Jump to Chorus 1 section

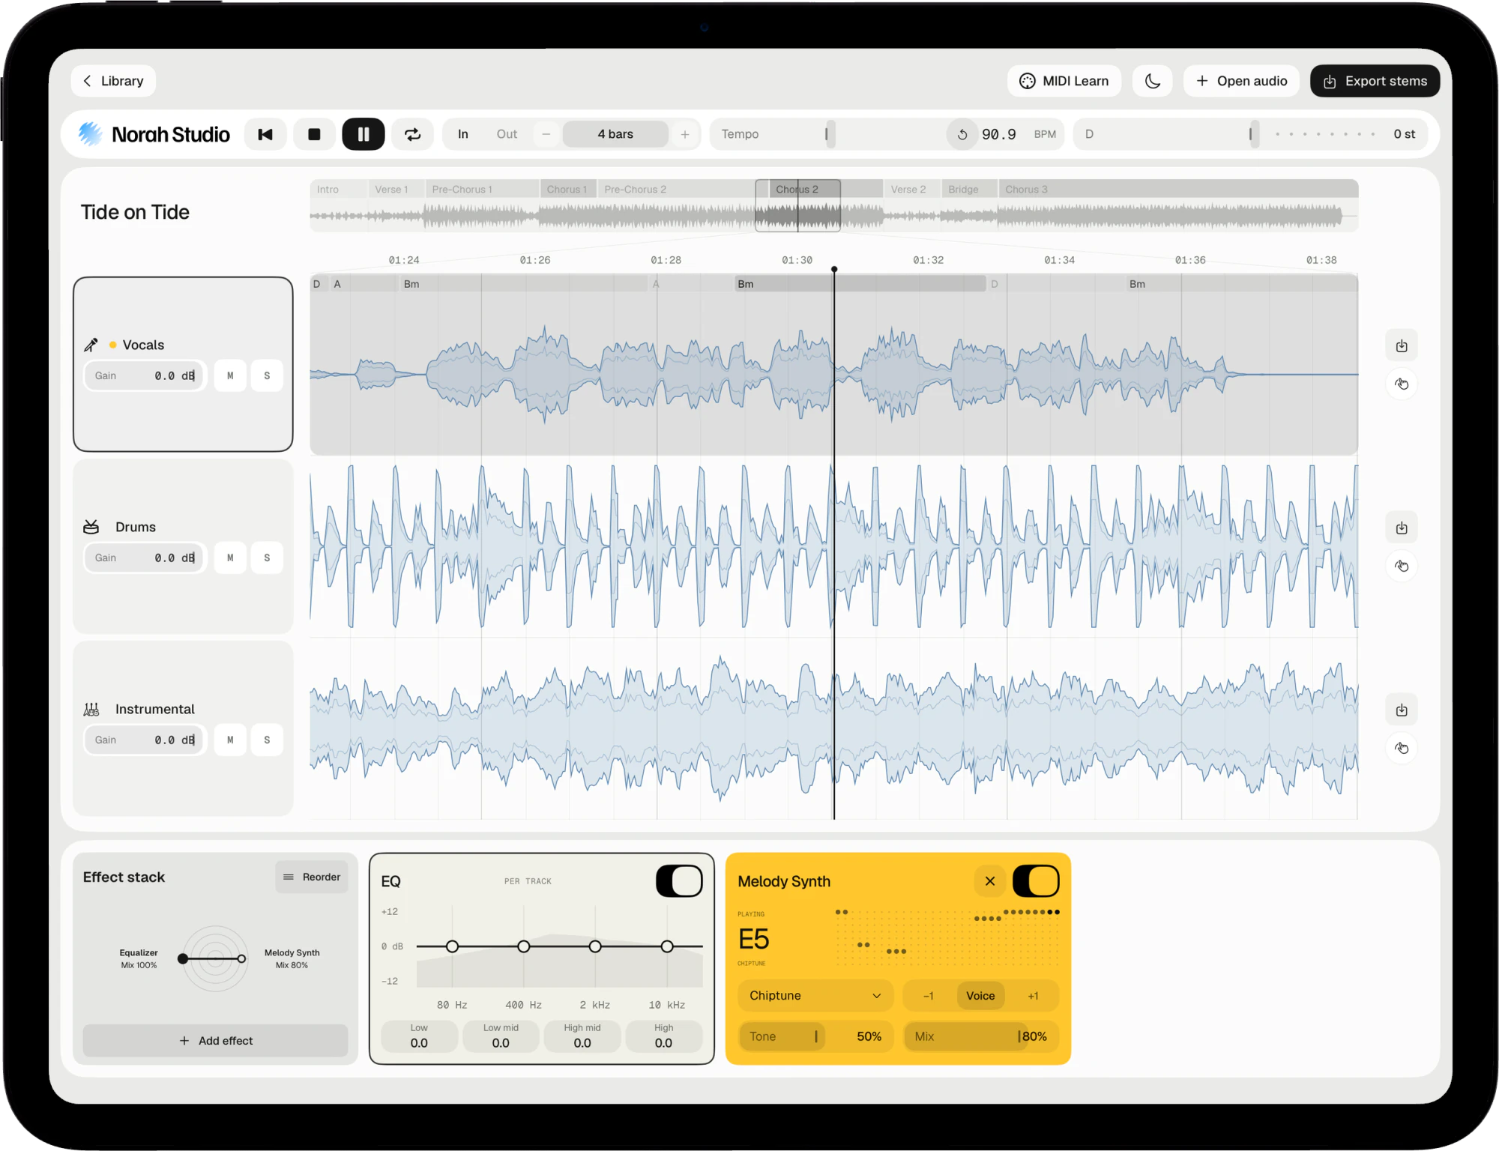(x=568, y=190)
